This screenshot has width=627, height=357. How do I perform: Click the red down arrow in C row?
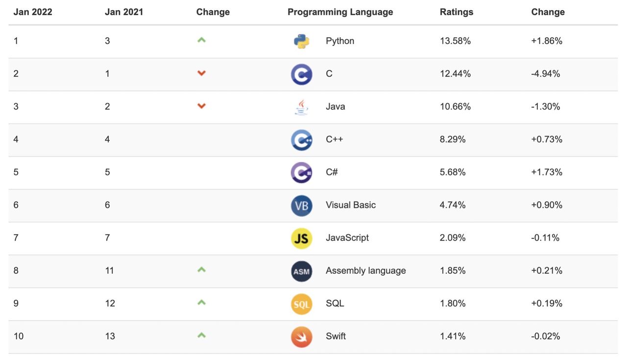click(201, 73)
